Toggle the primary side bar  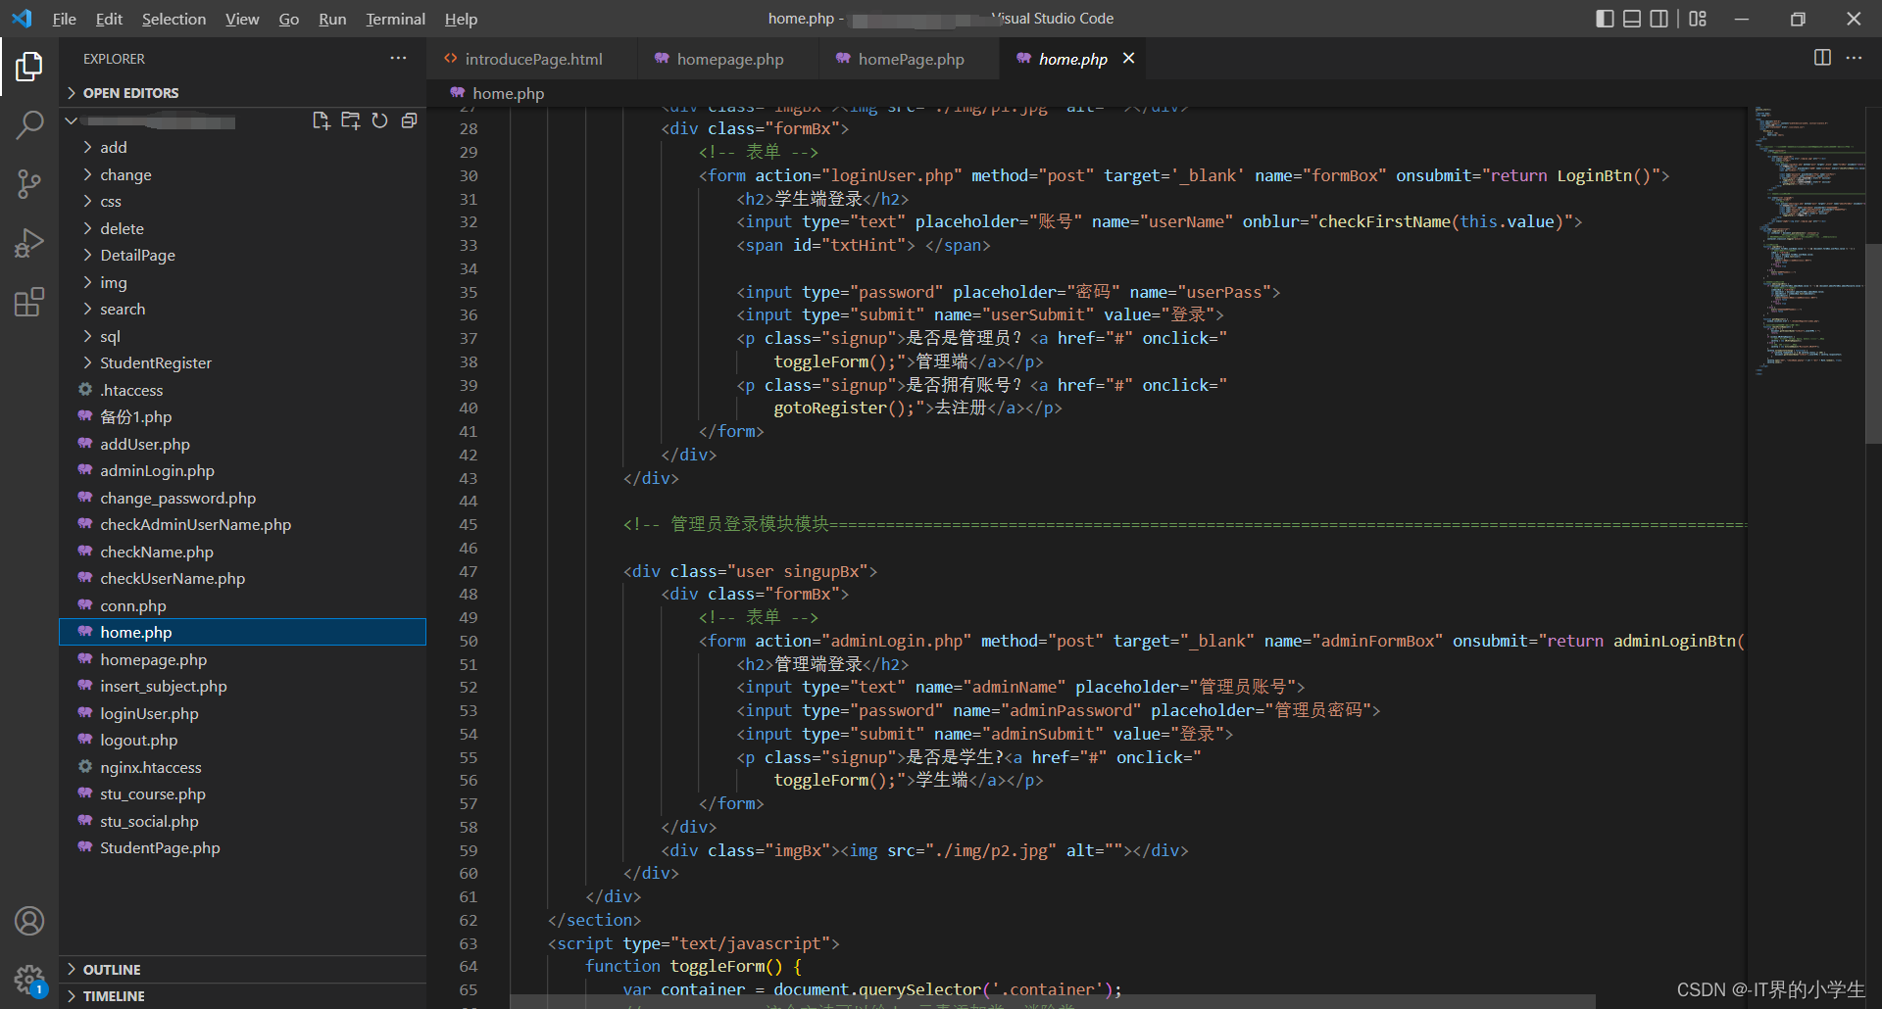click(x=1605, y=19)
